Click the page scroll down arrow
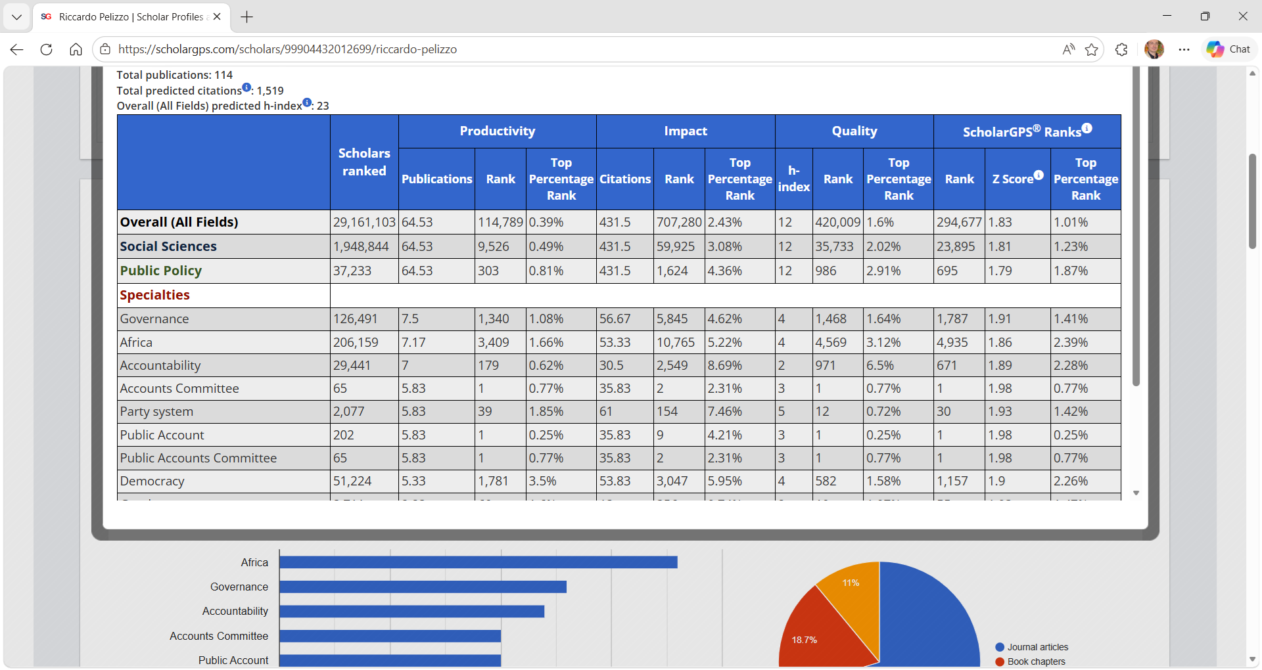 coord(1253,659)
